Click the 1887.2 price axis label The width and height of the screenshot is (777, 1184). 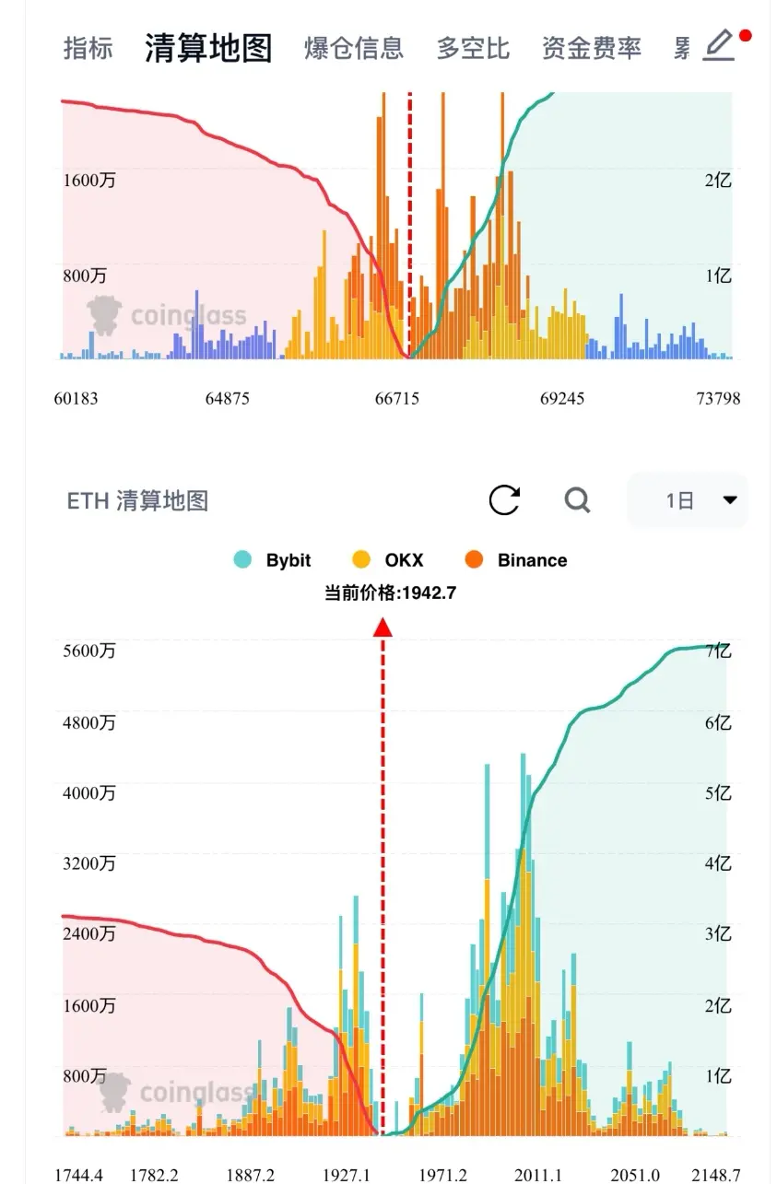pos(251,1175)
